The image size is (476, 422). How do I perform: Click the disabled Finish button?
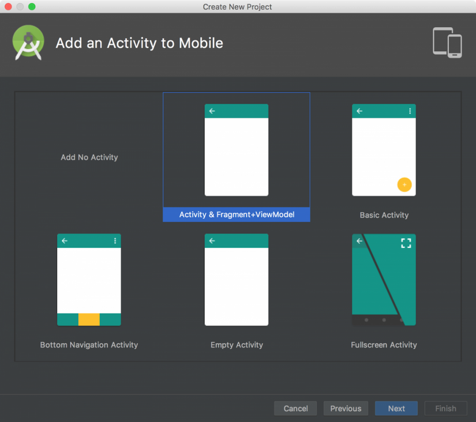tap(445, 408)
